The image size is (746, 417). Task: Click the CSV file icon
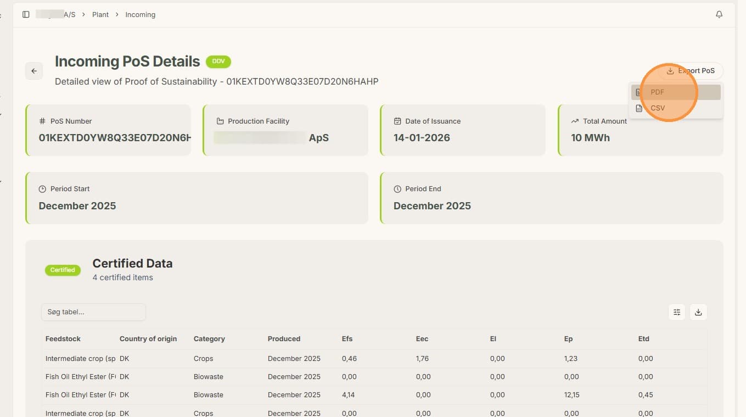[639, 108]
